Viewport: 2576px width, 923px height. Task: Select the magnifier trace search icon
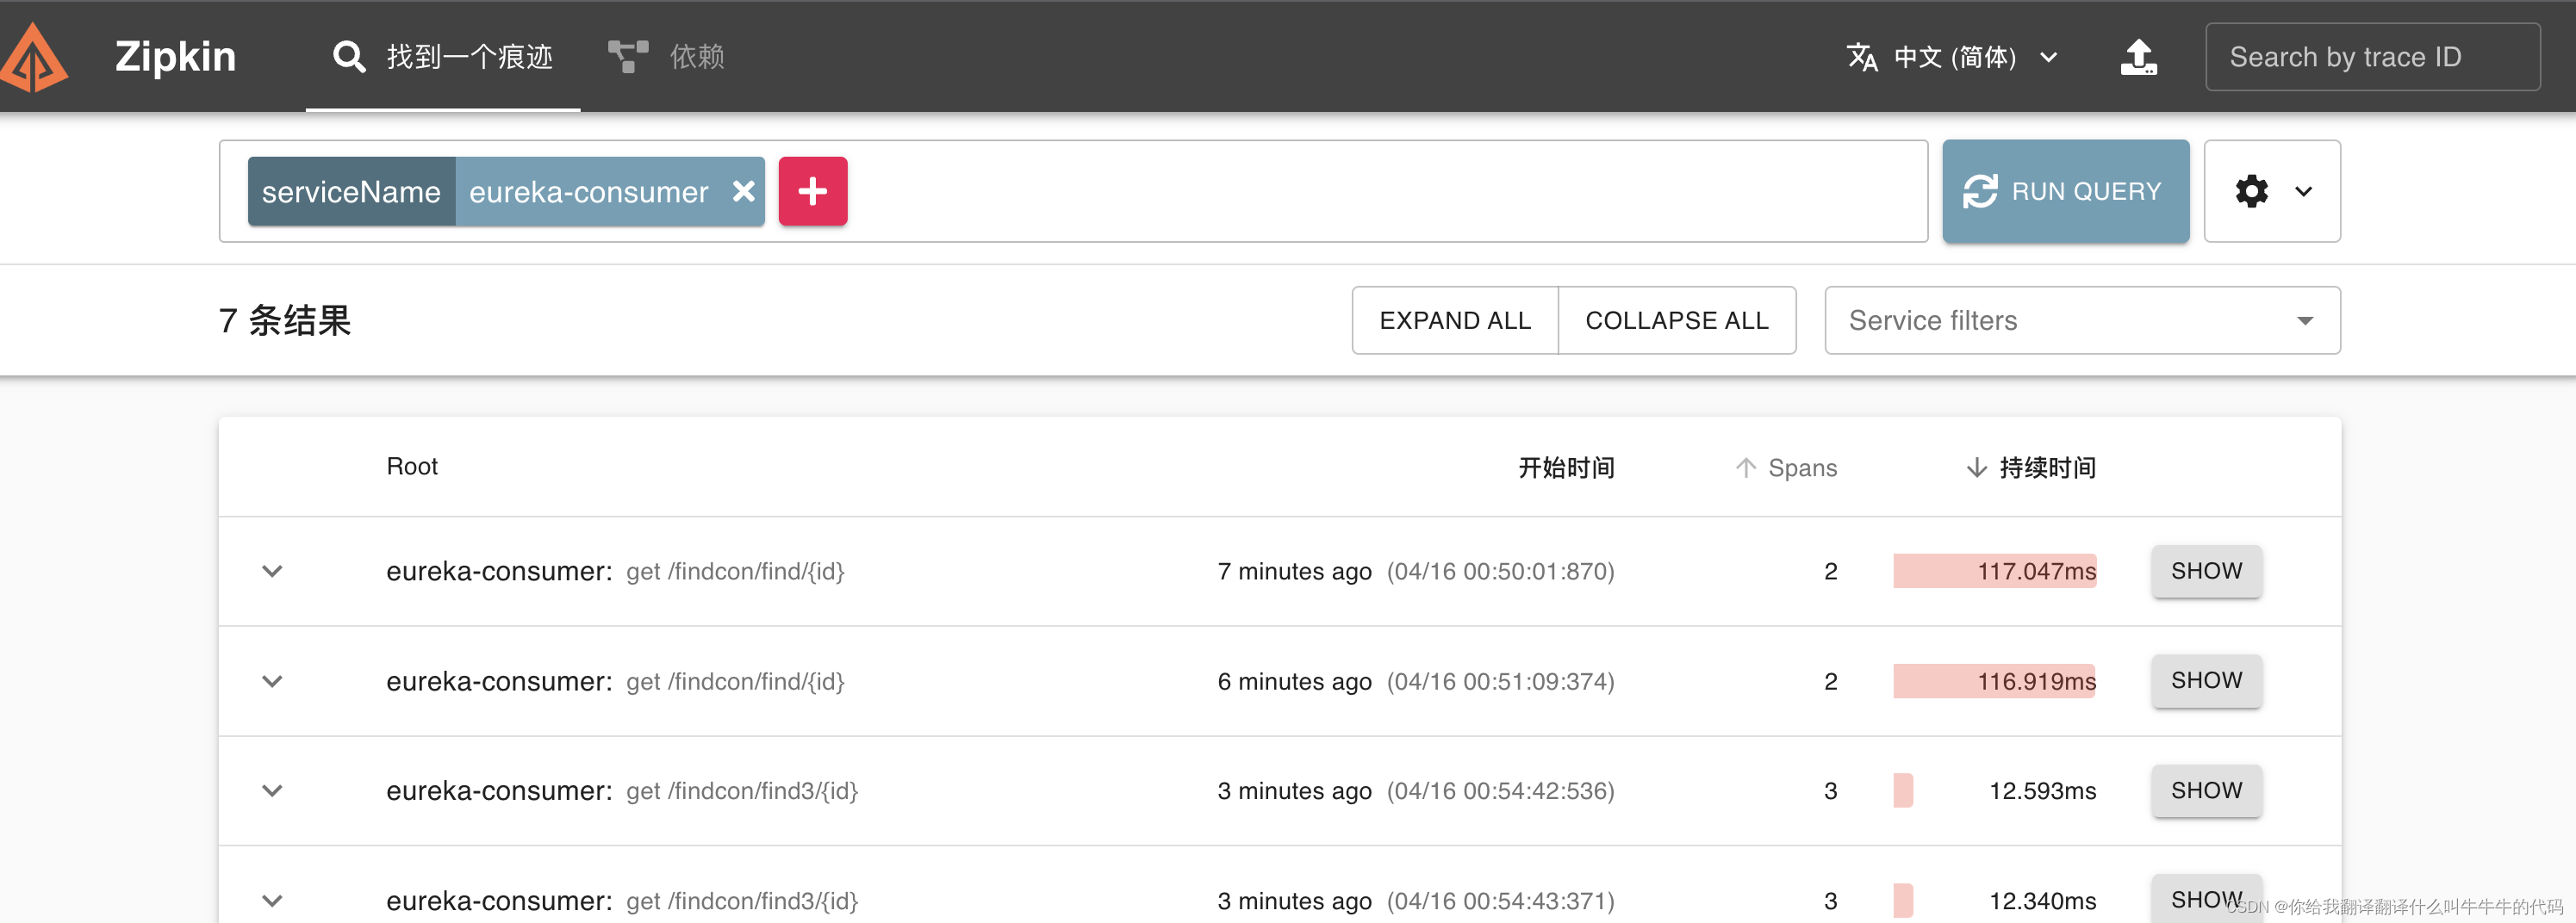(x=348, y=57)
